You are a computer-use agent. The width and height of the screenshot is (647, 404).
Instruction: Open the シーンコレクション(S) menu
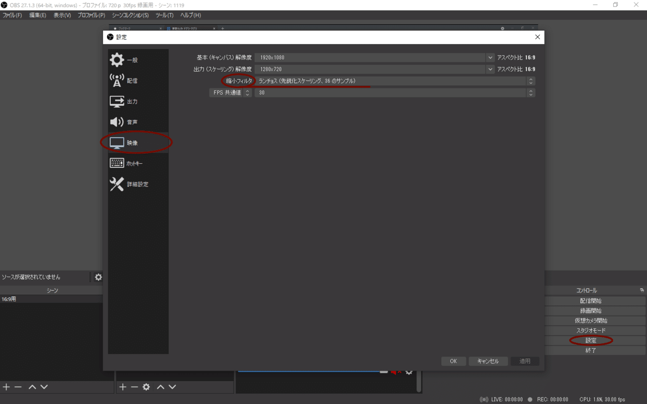tap(130, 15)
